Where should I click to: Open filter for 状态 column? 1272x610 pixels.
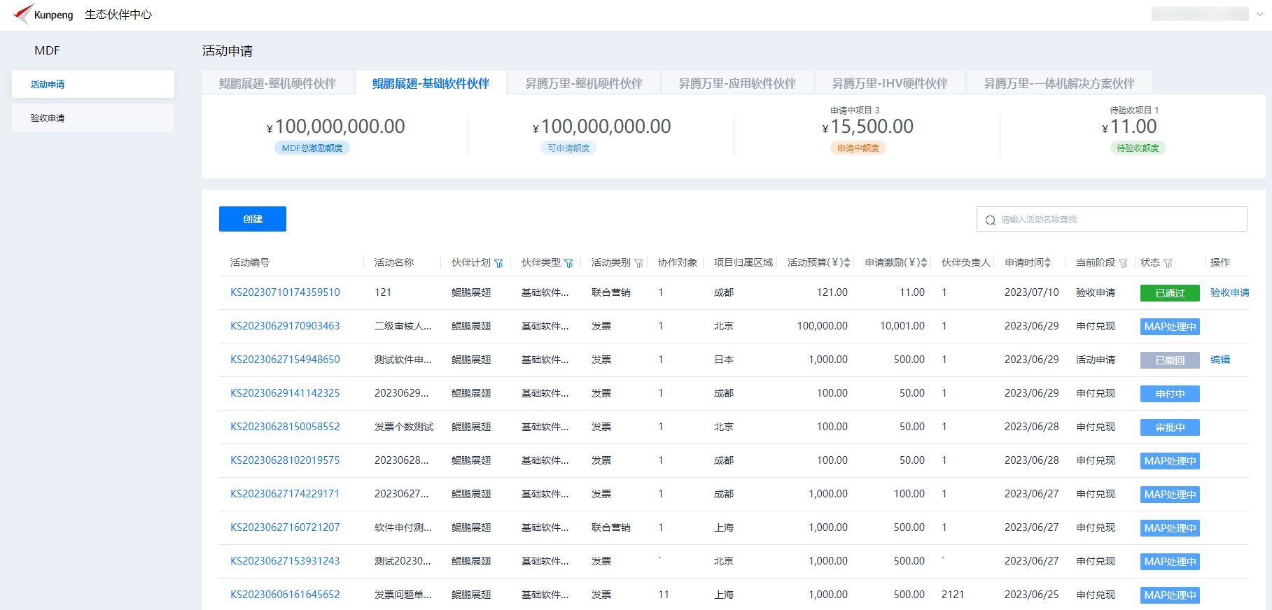[x=1168, y=264]
